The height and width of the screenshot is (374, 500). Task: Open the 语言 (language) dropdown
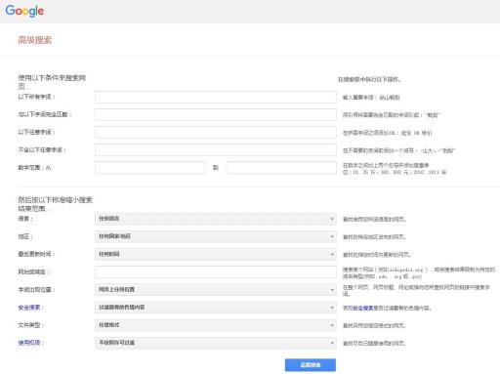coord(216,219)
